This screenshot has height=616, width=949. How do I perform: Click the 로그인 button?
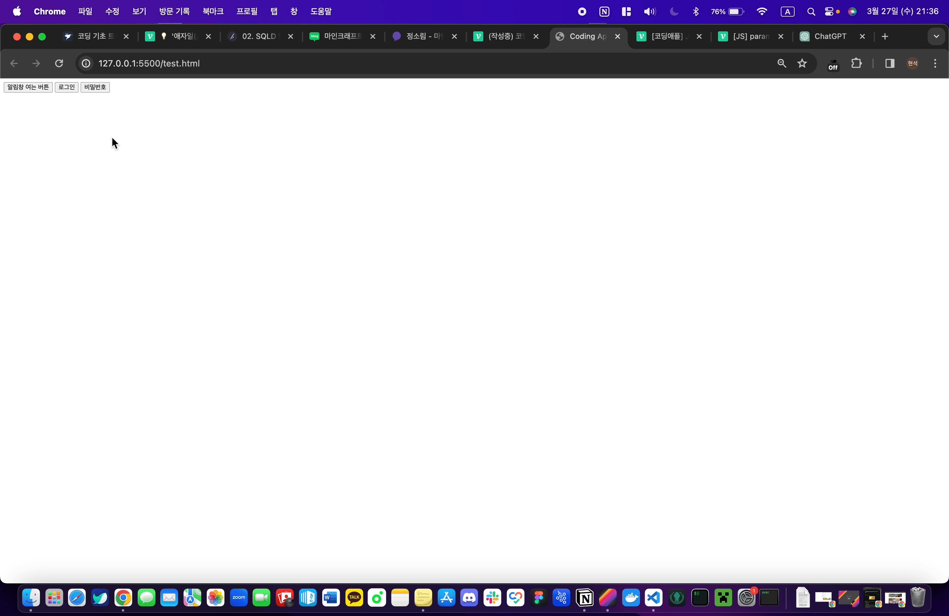pos(66,87)
